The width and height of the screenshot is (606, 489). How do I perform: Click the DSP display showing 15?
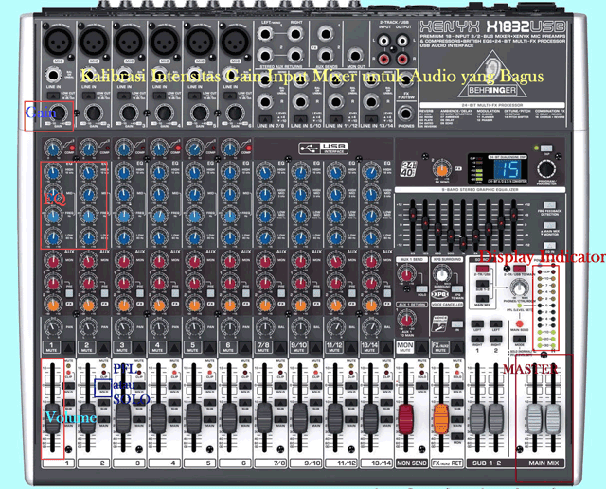(x=508, y=169)
